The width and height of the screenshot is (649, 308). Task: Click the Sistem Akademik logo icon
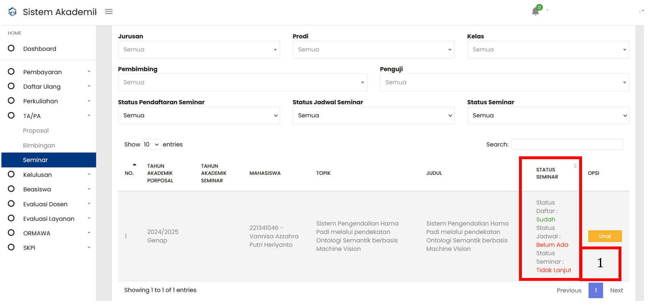pyautogui.click(x=13, y=12)
